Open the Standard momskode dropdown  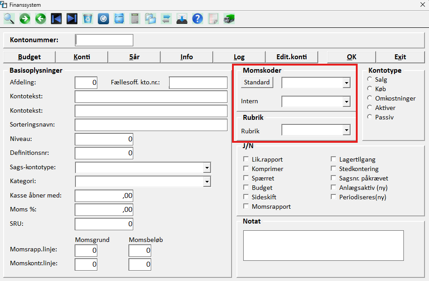(346, 83)
